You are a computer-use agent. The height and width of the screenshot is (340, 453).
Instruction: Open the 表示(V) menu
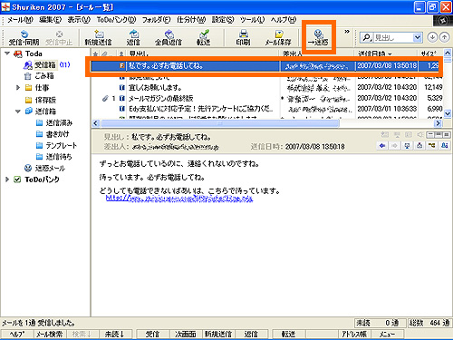point(79,20)
